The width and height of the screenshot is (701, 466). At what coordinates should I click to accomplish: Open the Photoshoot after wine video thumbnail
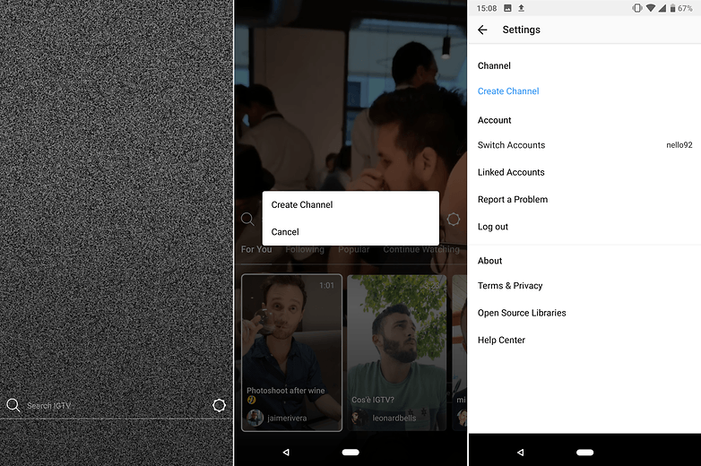(x=292, y=353)
